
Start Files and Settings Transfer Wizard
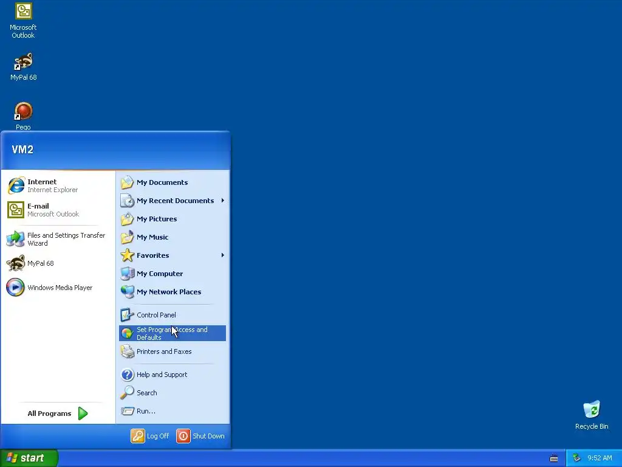(x=58, y=239)
